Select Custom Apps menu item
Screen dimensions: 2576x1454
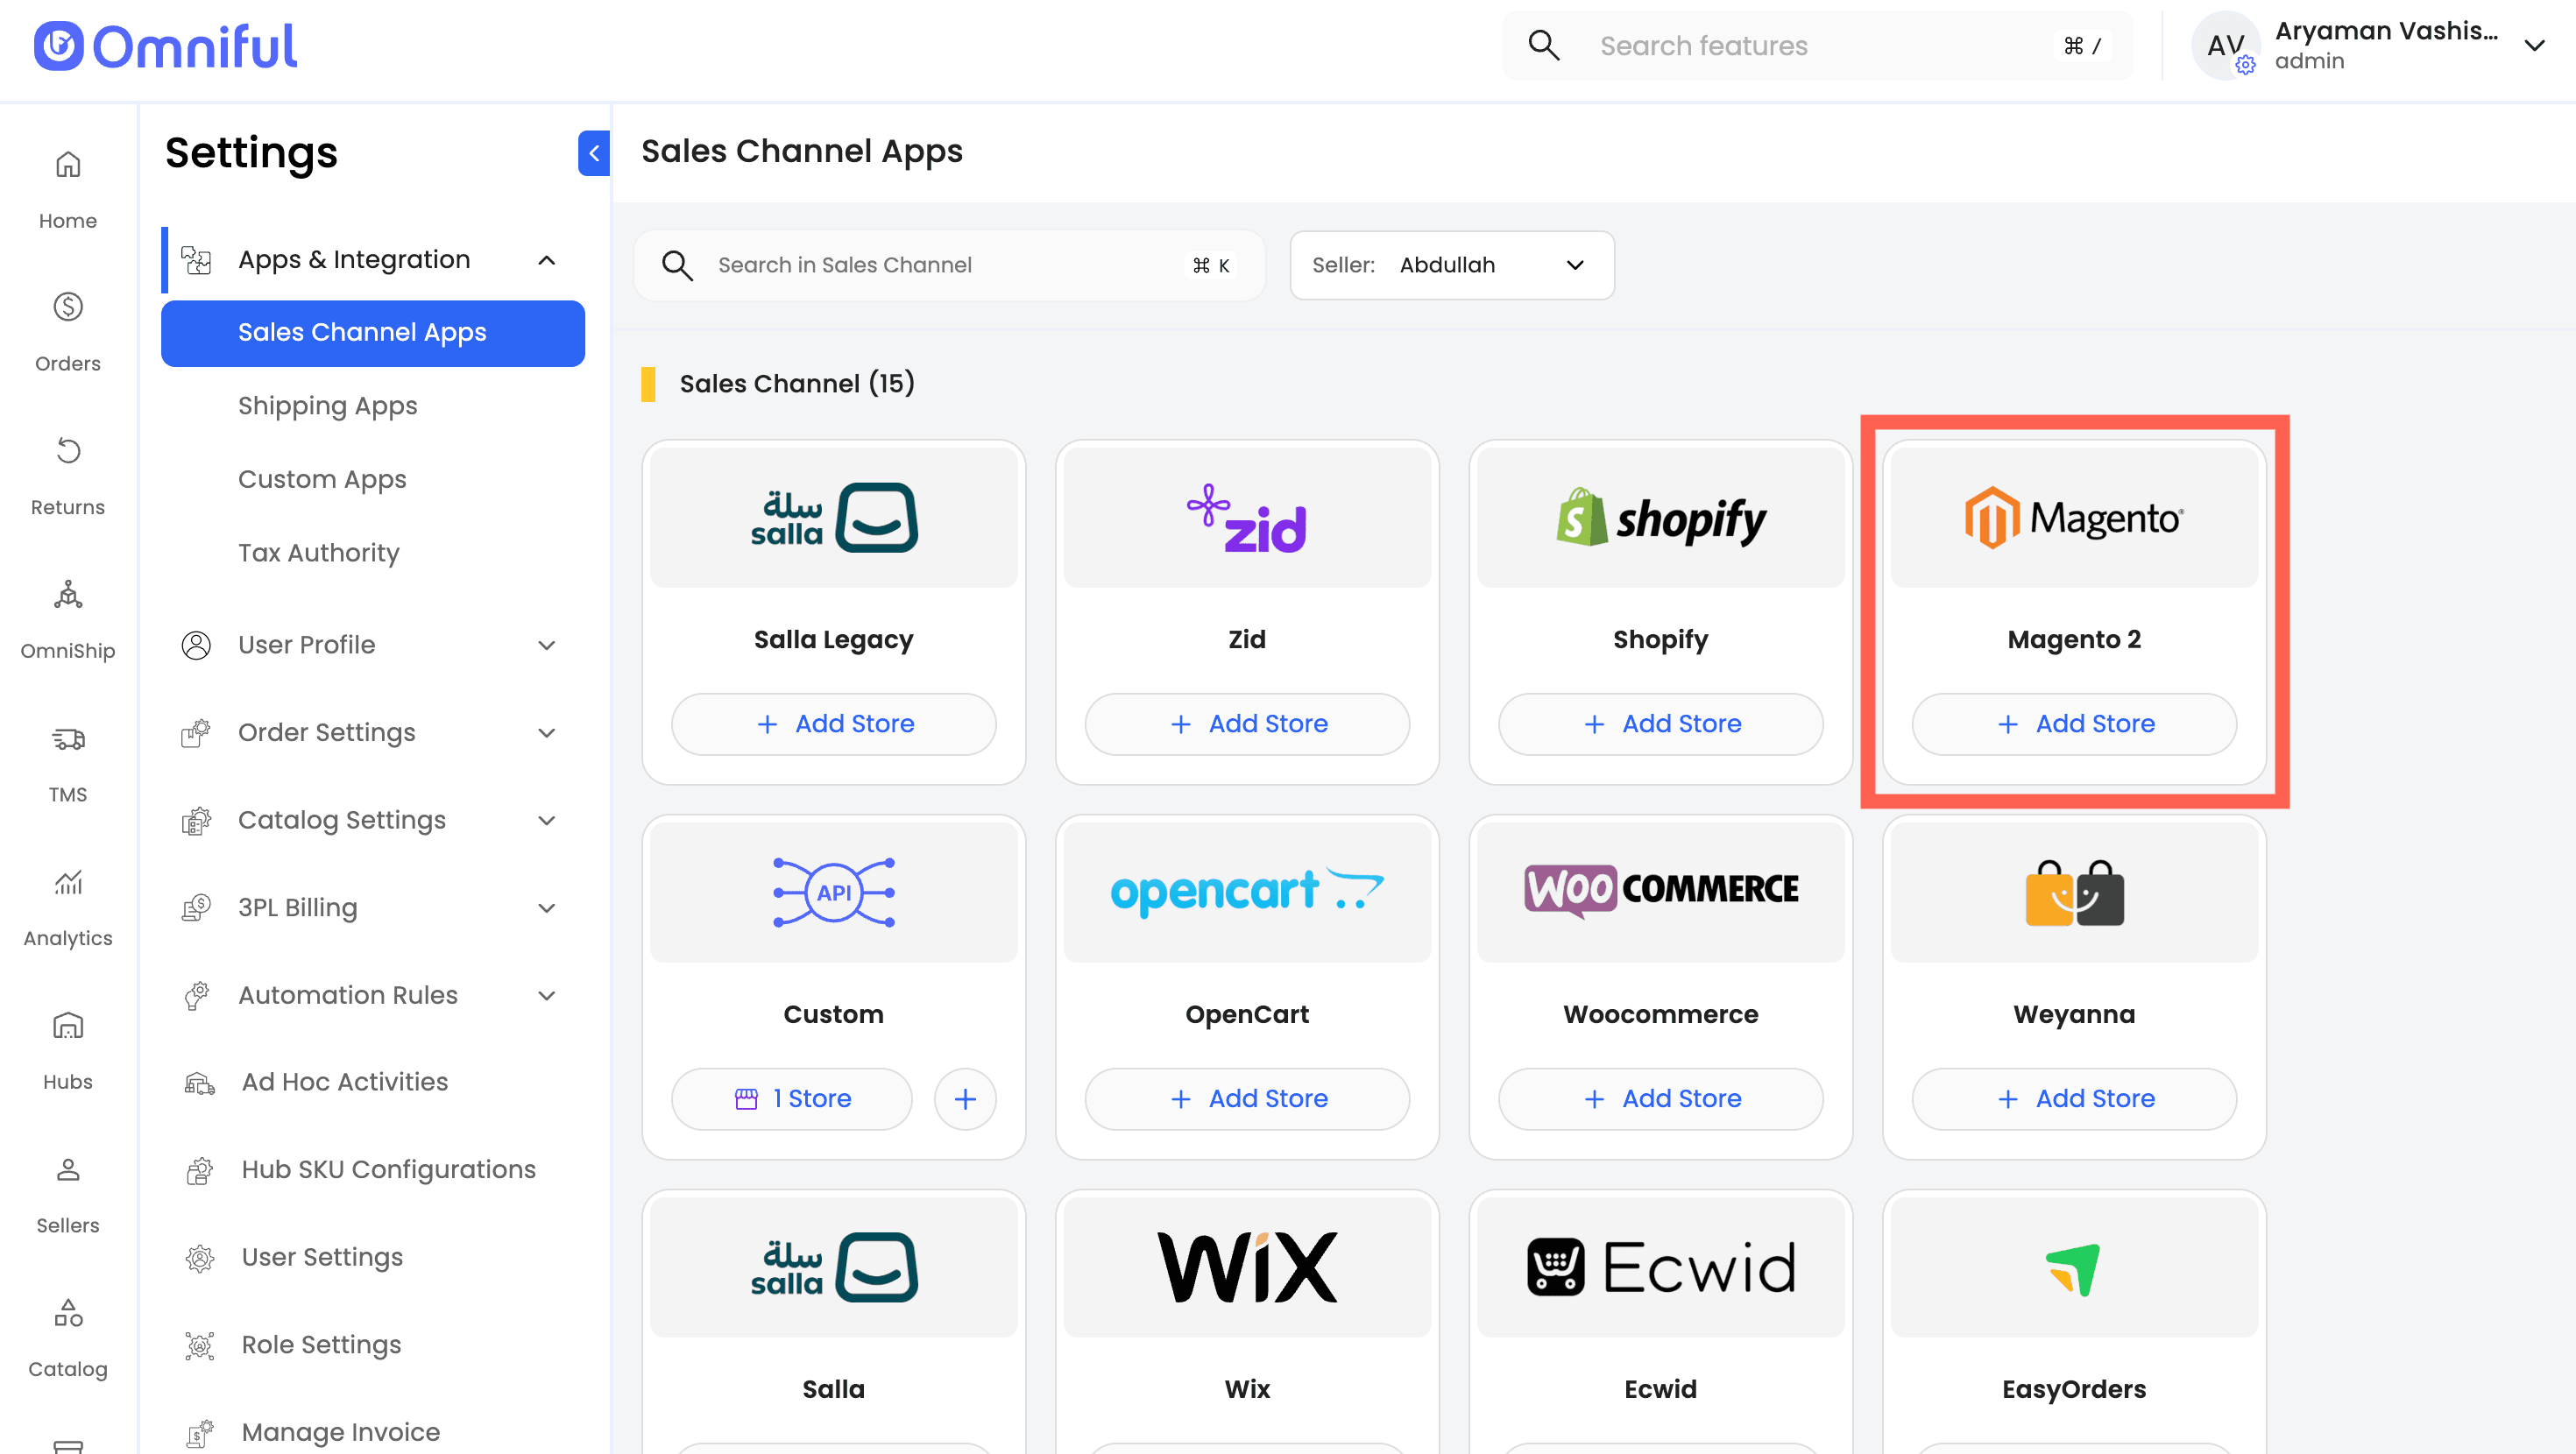(x=322, y=479)
